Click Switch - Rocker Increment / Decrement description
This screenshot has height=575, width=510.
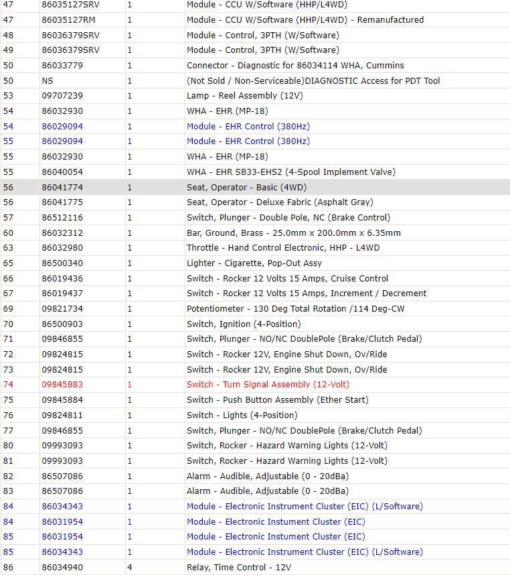307,294
